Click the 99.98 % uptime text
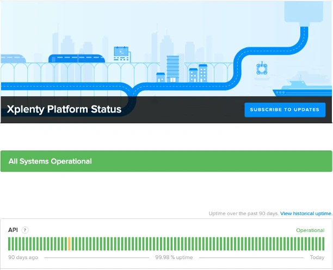This screenshot has height=270, width=333. coord(174,258)
